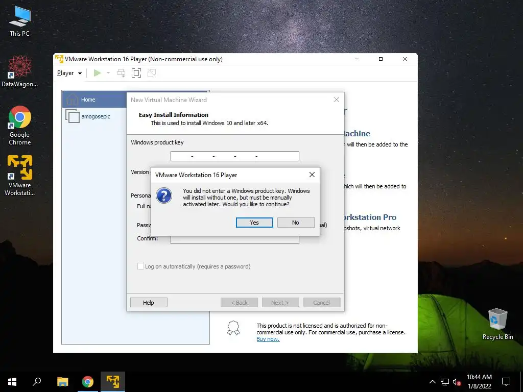Maximize the VMware Player window

pyautogui.click(x=381, y=59)
